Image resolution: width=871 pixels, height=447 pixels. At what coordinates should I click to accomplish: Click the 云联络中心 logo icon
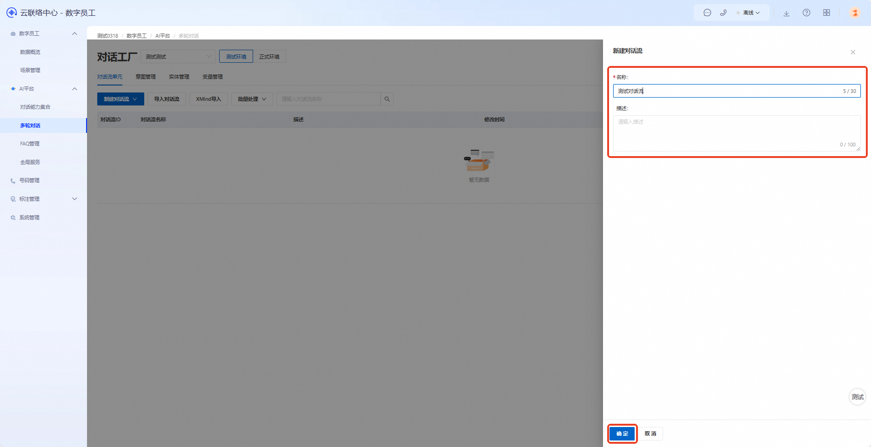point(12,13)
